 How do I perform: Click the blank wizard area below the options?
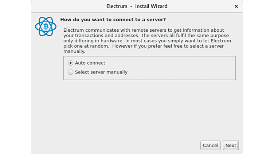click(146, 109)
